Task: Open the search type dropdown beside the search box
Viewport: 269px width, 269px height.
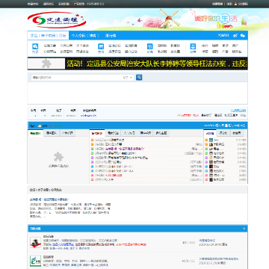Action: 128,78
